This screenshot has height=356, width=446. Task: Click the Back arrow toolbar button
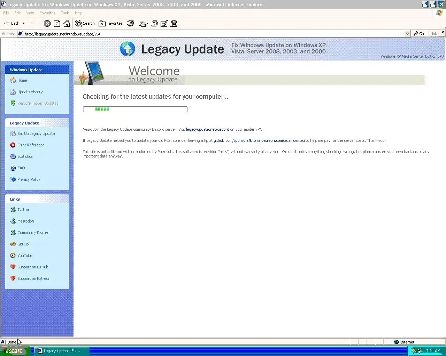coord(11,23)
